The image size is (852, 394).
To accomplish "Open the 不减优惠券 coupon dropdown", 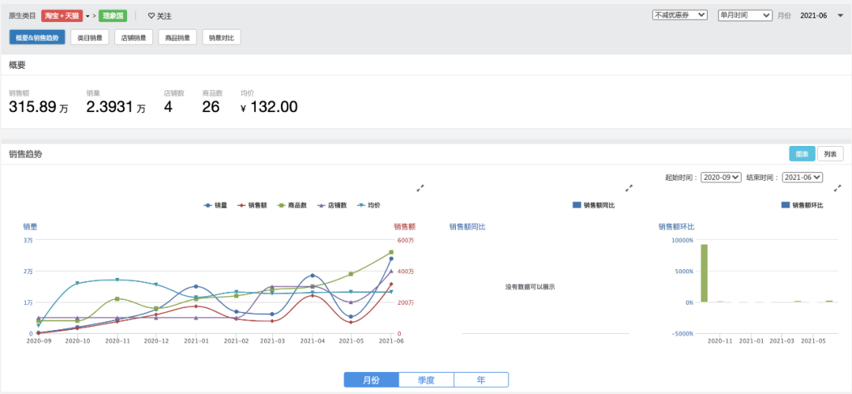I will pos(680,15).
